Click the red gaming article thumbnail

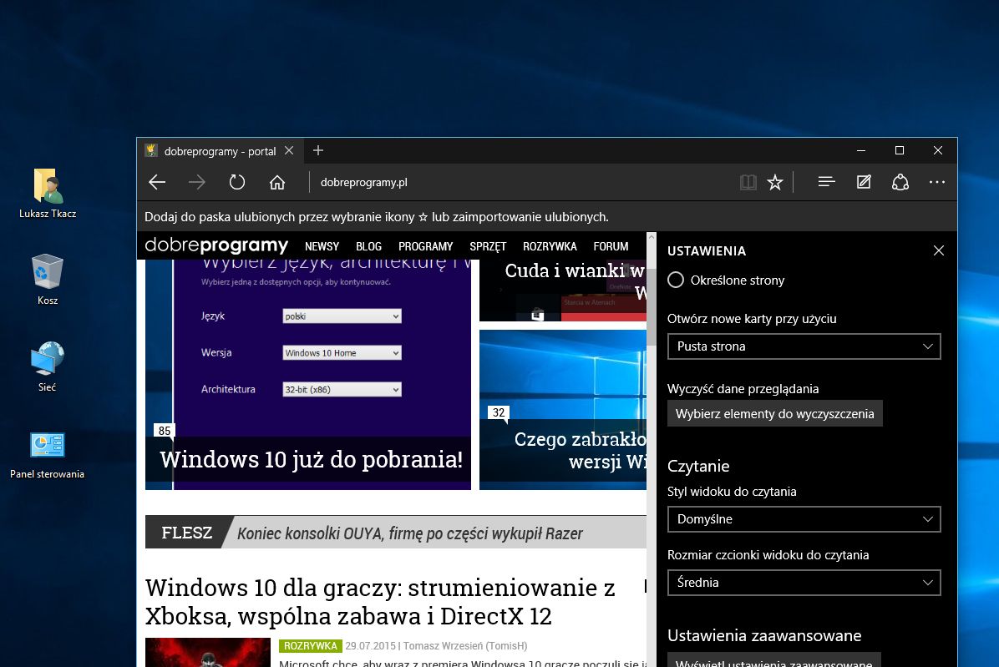(208, 652)
